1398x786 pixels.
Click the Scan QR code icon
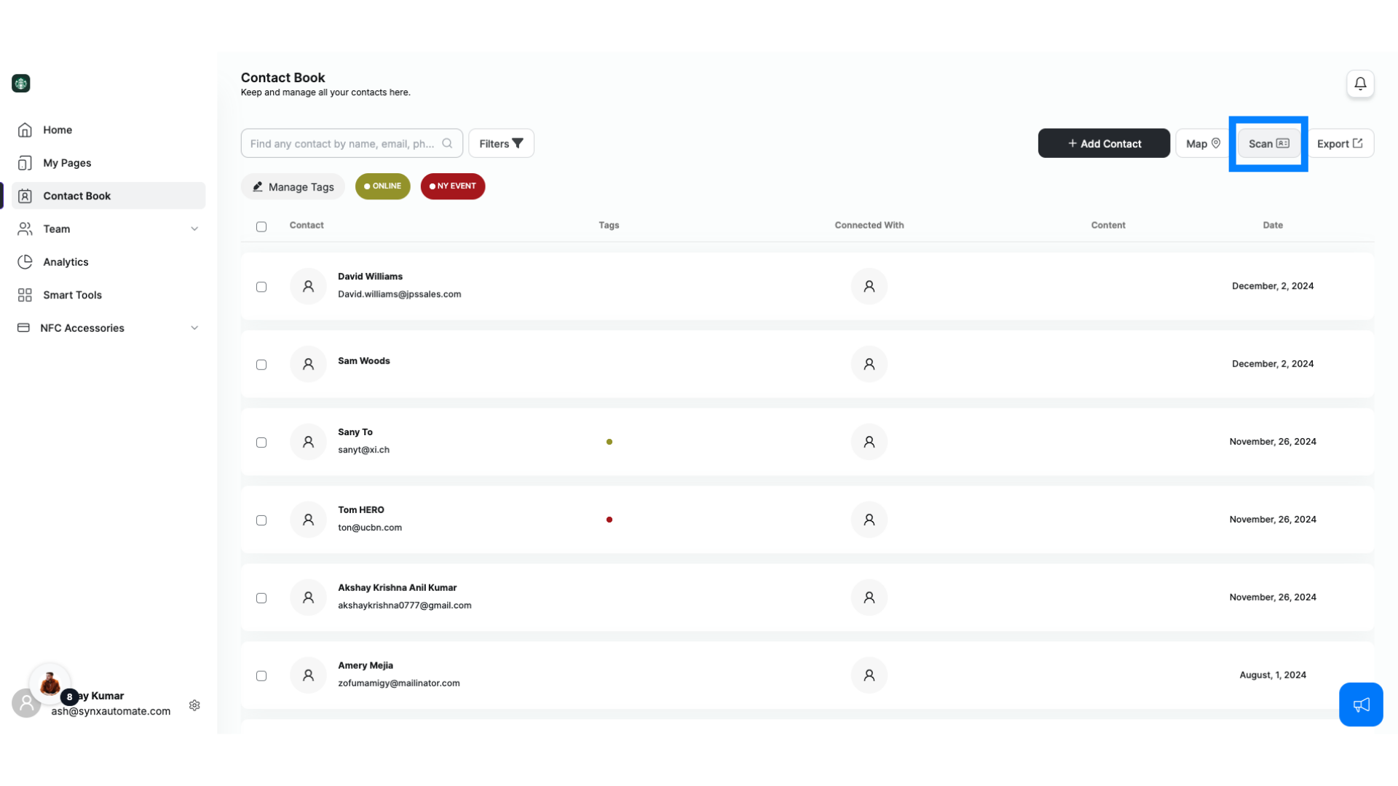tap(1283, 143)
